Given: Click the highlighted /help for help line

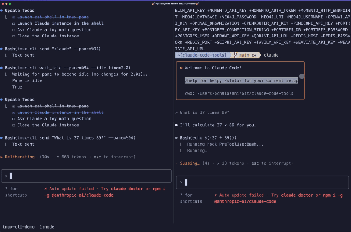Looking at the screenshot, I should coord(242,80).
